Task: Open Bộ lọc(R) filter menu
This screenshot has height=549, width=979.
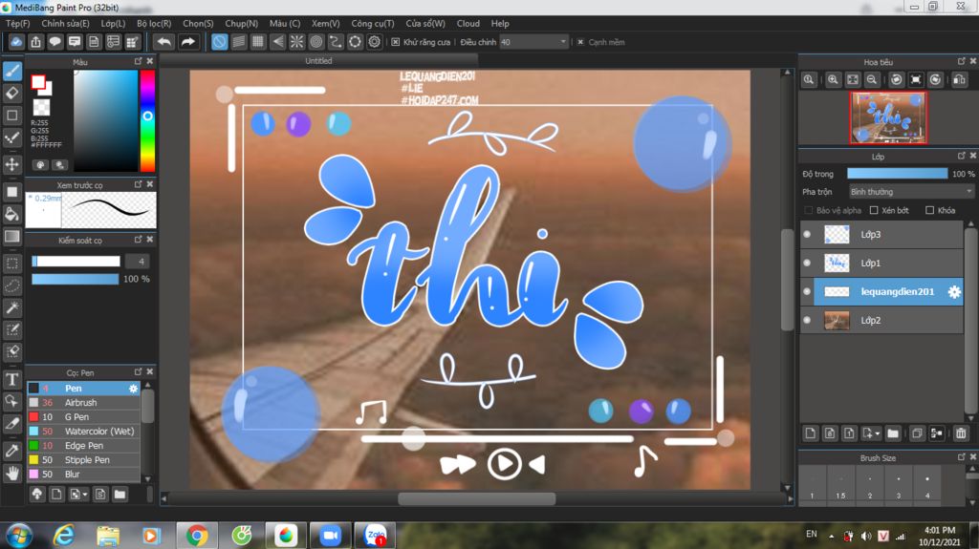Action: pyautogui.click(x=154, y=23)
